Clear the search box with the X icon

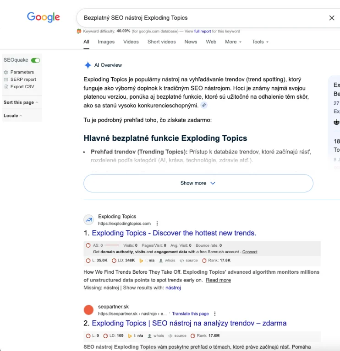tap(332, 18)
